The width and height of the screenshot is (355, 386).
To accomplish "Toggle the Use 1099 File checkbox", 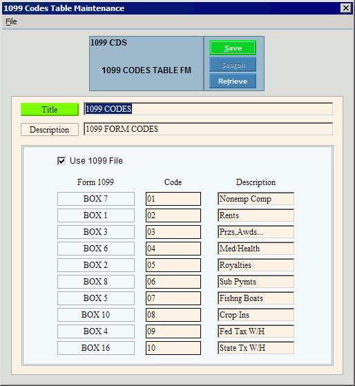I will pyautogui.click(x=61, y=161).
